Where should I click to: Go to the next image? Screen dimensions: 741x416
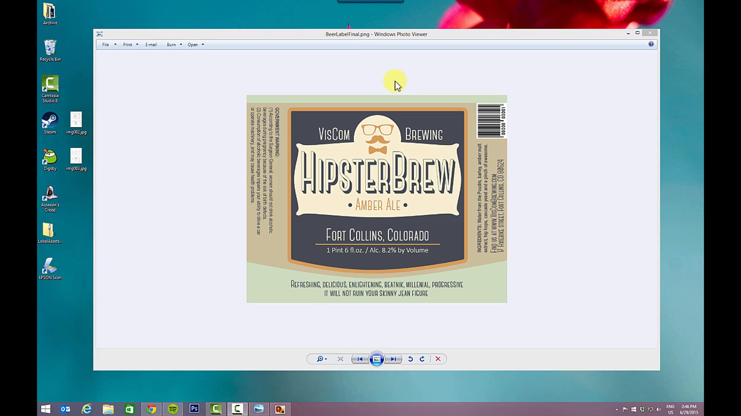click(x=393, y=359)
